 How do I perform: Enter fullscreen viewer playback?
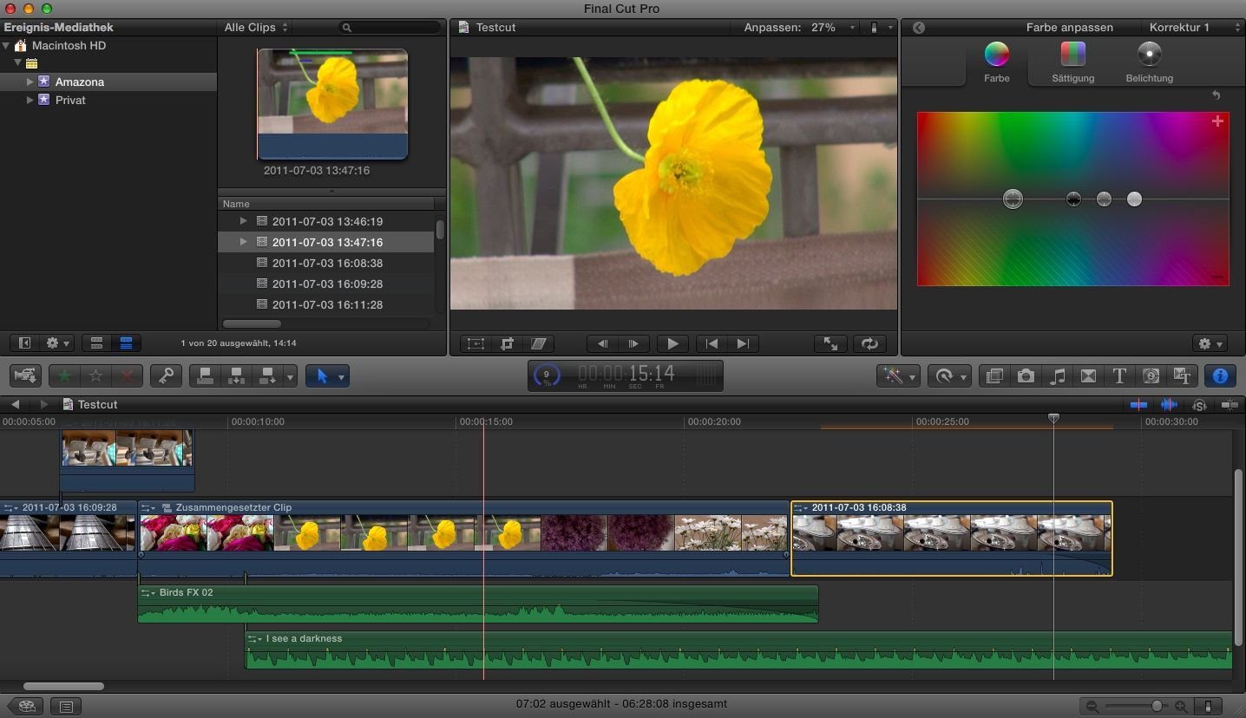point(830,343)
